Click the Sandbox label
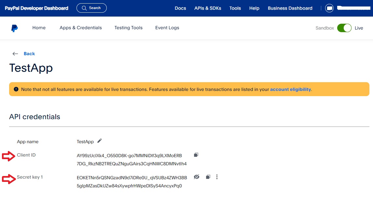Image resolution: width=373 pixels, height=202 pixels. tap(325, 28)
